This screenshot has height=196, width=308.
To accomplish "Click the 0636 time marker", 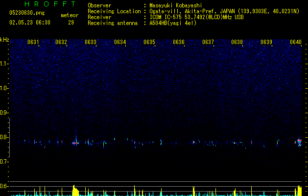I will 179,42.
